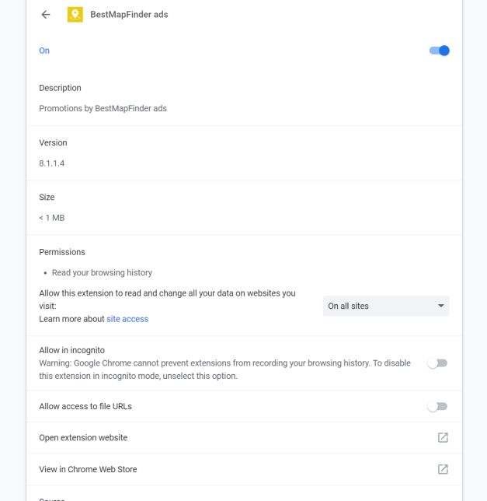Click the "< 1 MB" size value
Image resolution: width=487 pixels, height=501 pixels.
(x=52, y=218)
